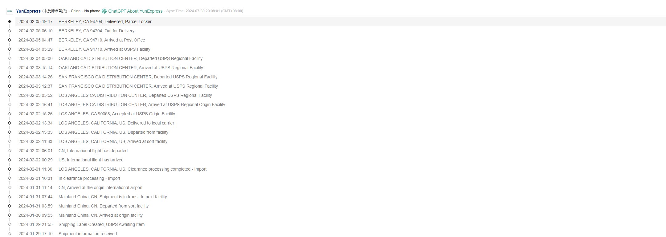Screen dimensions: 666x237
Task: Click the filled diamond marker for Delivered event
Action: pos(10,22)
